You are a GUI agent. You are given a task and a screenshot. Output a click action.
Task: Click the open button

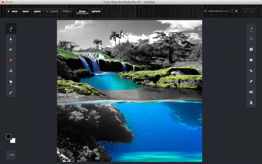click(37, 11)
